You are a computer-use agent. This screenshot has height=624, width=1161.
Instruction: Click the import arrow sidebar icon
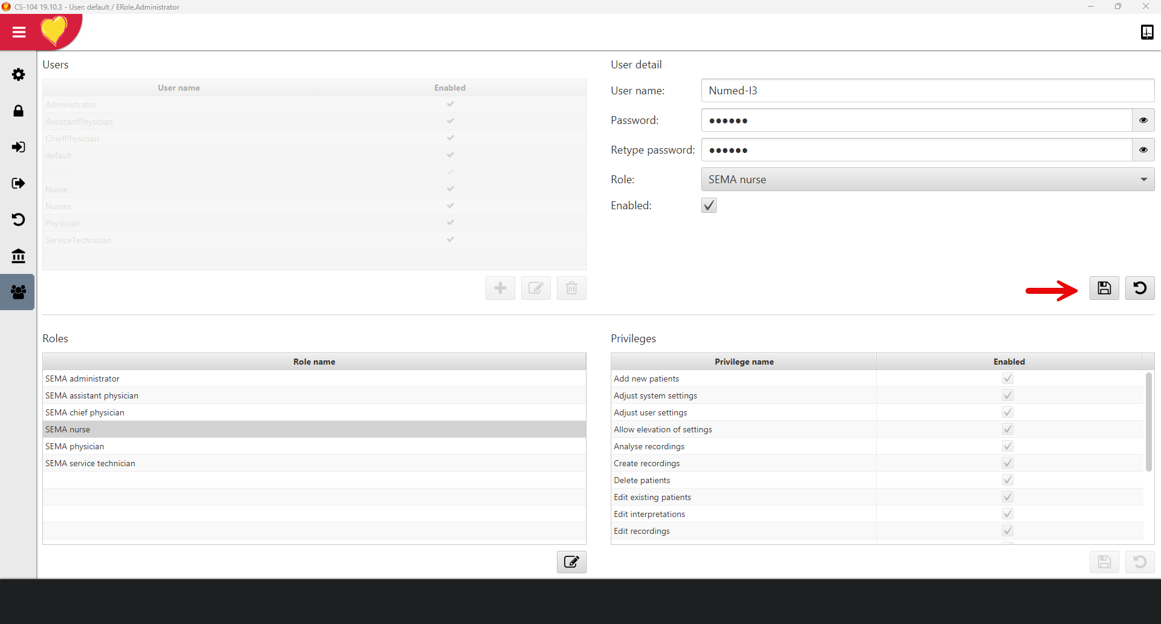(x=18, y=147)
